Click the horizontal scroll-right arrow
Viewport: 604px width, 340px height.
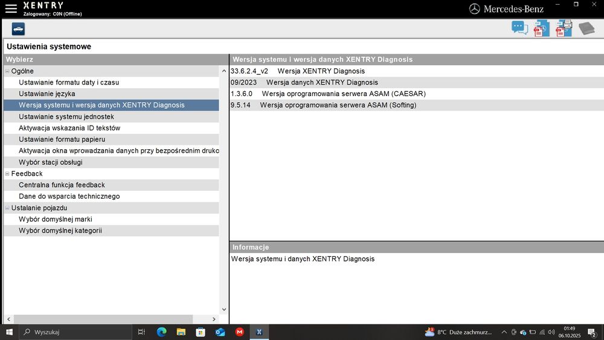click(x=214, y=319)
